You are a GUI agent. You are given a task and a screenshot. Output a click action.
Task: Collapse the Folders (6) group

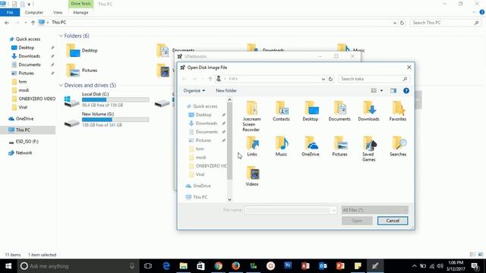(61, 36)
